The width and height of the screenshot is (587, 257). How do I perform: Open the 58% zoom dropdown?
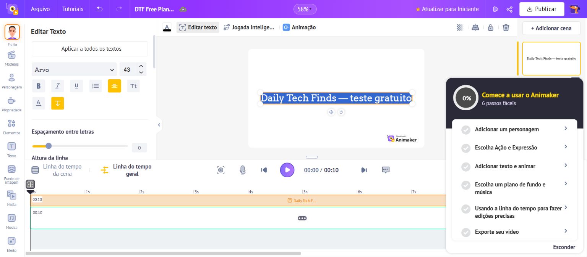coord(305,9)
